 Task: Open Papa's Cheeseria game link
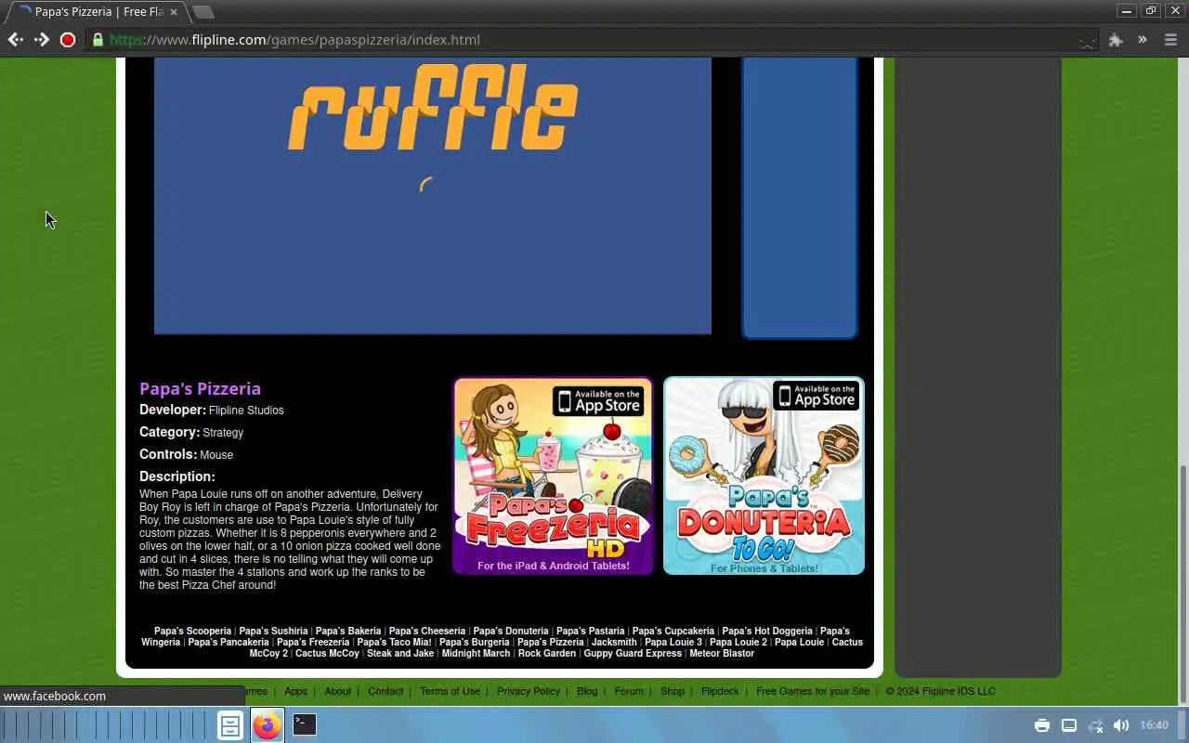(x=427, y=632)
